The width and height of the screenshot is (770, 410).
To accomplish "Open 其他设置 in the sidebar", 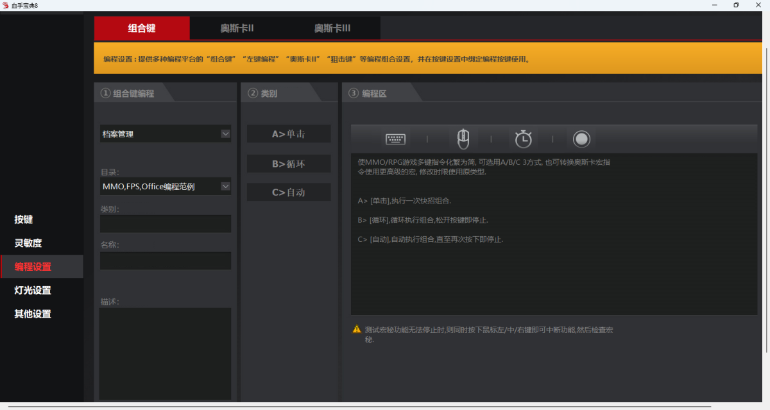I will click(x=33, y=314).
